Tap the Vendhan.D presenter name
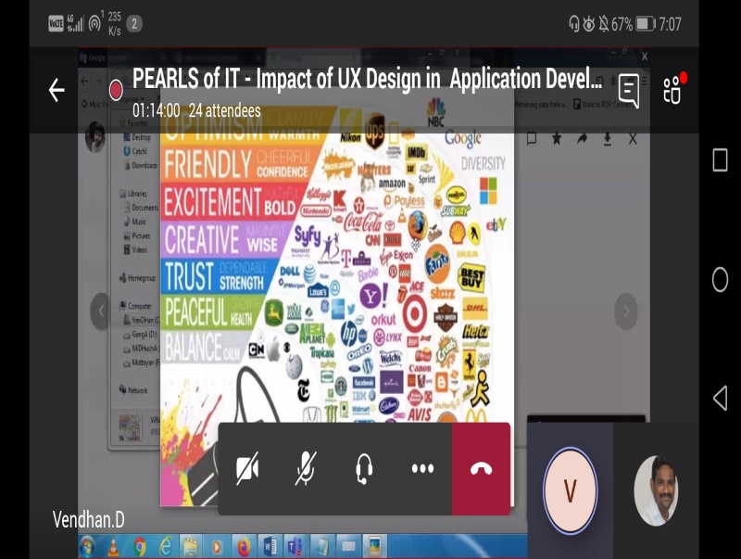Image resolution: width=741 pixels, height=559 pixels. 88,520
